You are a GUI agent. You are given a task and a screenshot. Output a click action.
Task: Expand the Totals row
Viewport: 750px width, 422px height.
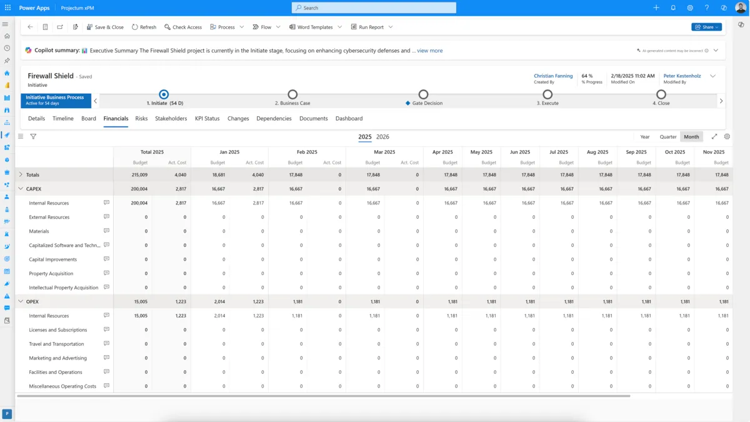[x=21, y=174]
